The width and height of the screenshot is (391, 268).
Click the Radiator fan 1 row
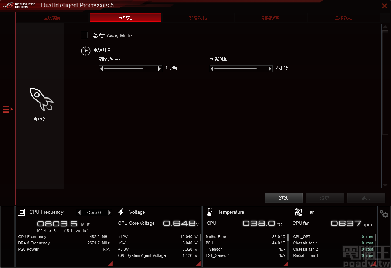click(333, 255)
